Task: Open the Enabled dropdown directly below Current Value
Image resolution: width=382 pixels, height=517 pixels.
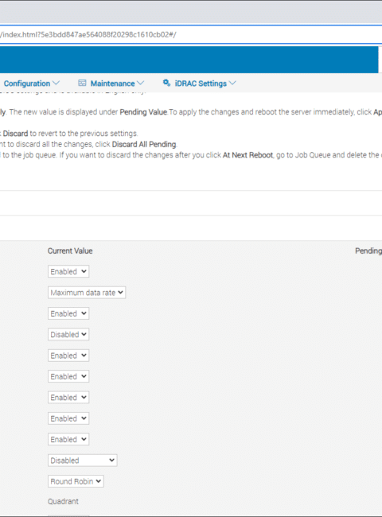Action: tap(68, 271)
